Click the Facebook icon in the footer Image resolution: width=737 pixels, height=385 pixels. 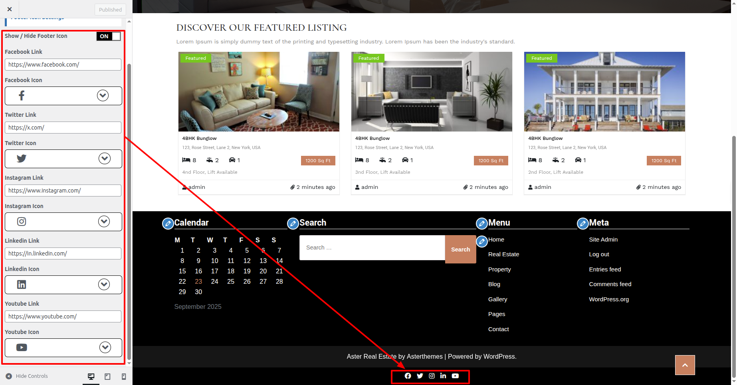tap(408, 376)
